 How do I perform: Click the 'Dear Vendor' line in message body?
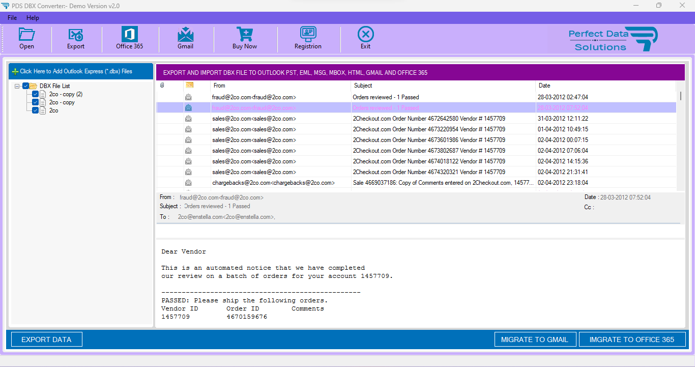184,251
